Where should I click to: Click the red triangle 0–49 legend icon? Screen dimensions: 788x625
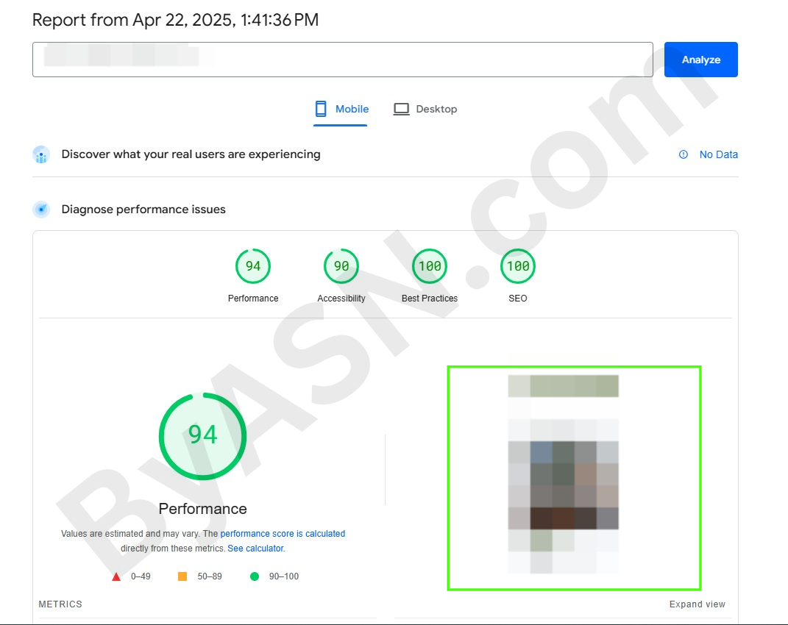(116, 576)
